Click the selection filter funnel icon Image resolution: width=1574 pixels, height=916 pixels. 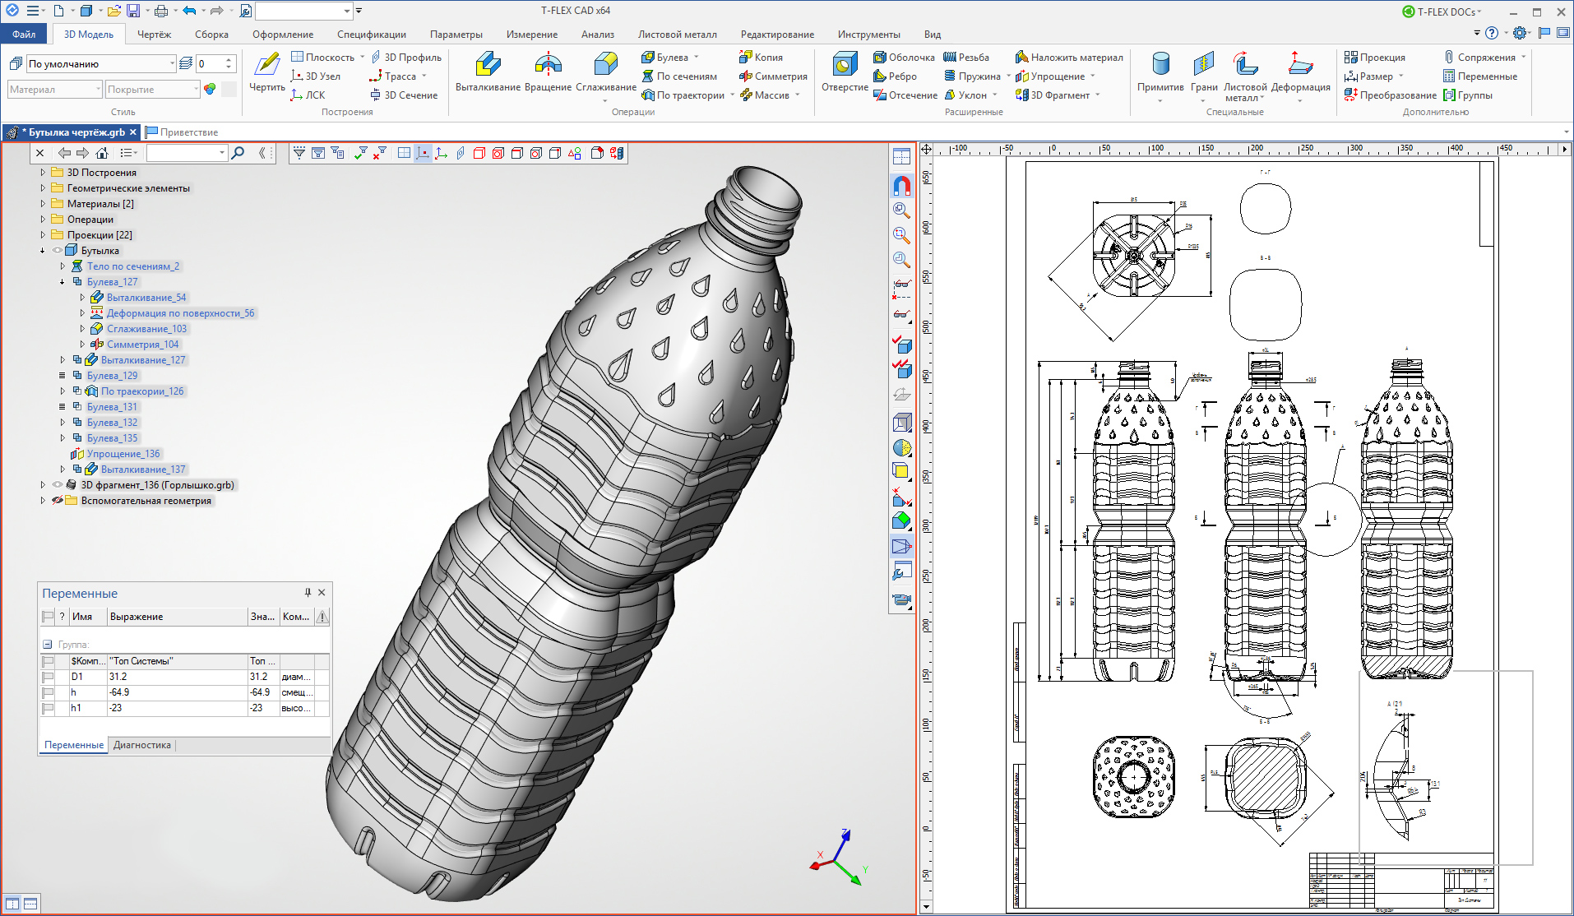[299, 153]
